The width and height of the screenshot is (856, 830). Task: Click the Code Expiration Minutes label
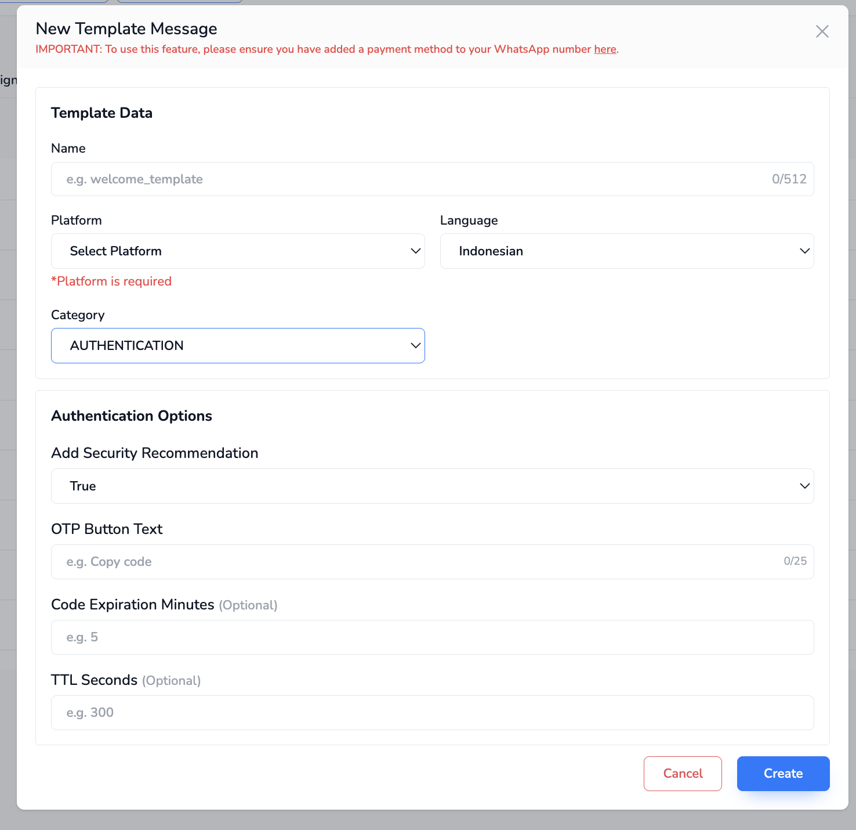point(133,605)
